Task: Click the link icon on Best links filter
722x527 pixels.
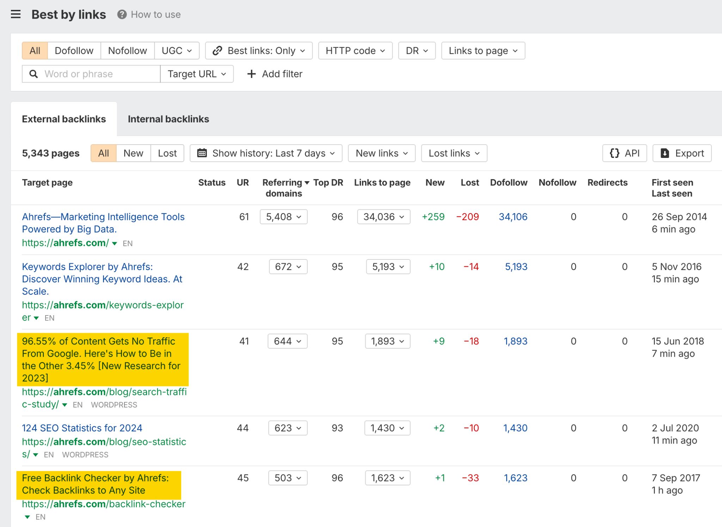Action: [217, 50]
